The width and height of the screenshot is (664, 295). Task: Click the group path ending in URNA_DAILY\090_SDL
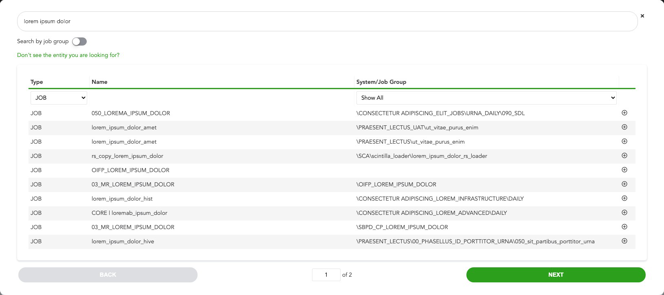pos(440,113)
